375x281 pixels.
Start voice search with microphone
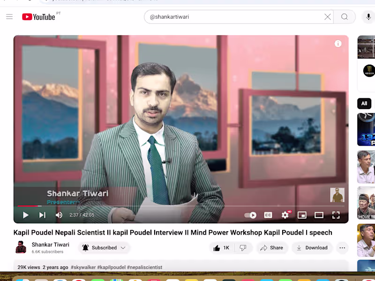coord(368,17)
